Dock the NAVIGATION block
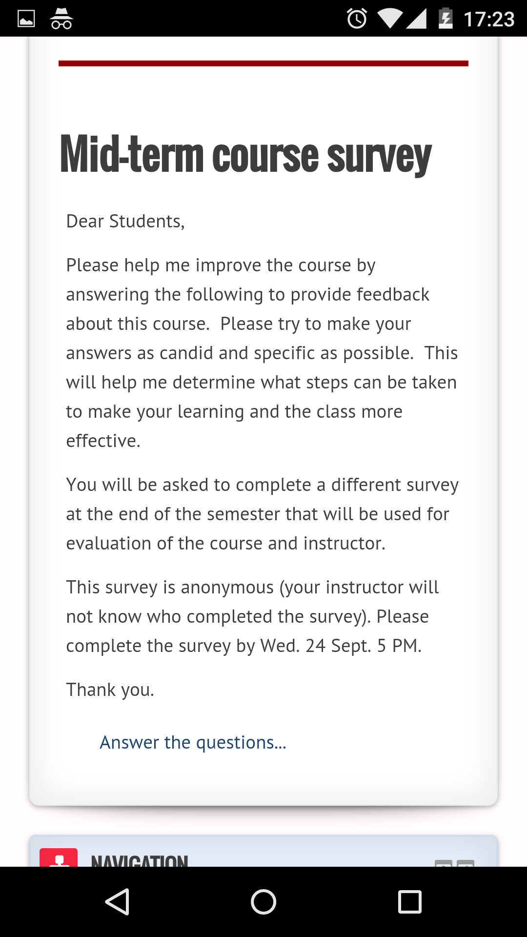527x937 pixels. 465,865
